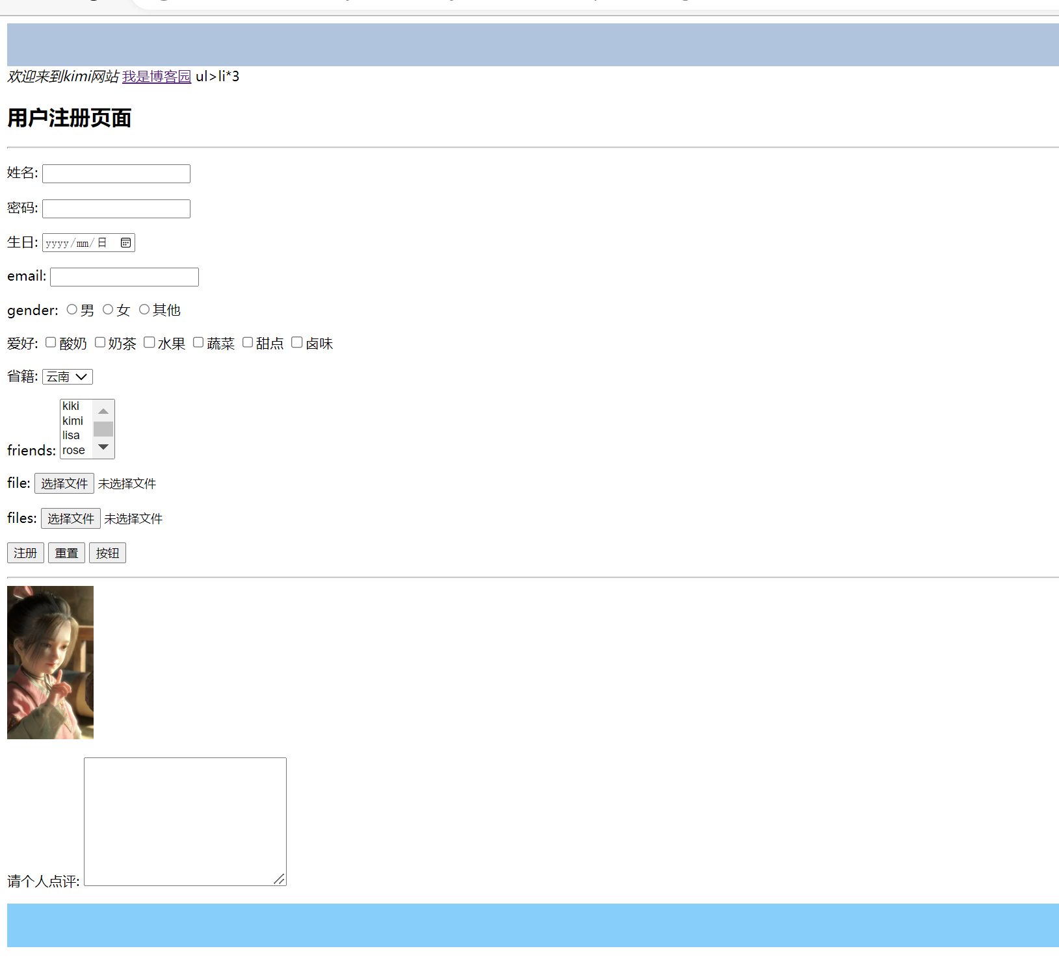Click 选择文件 next to the files label
Viewport: 1059px width, 977px height.
click(x=70, y=518)
